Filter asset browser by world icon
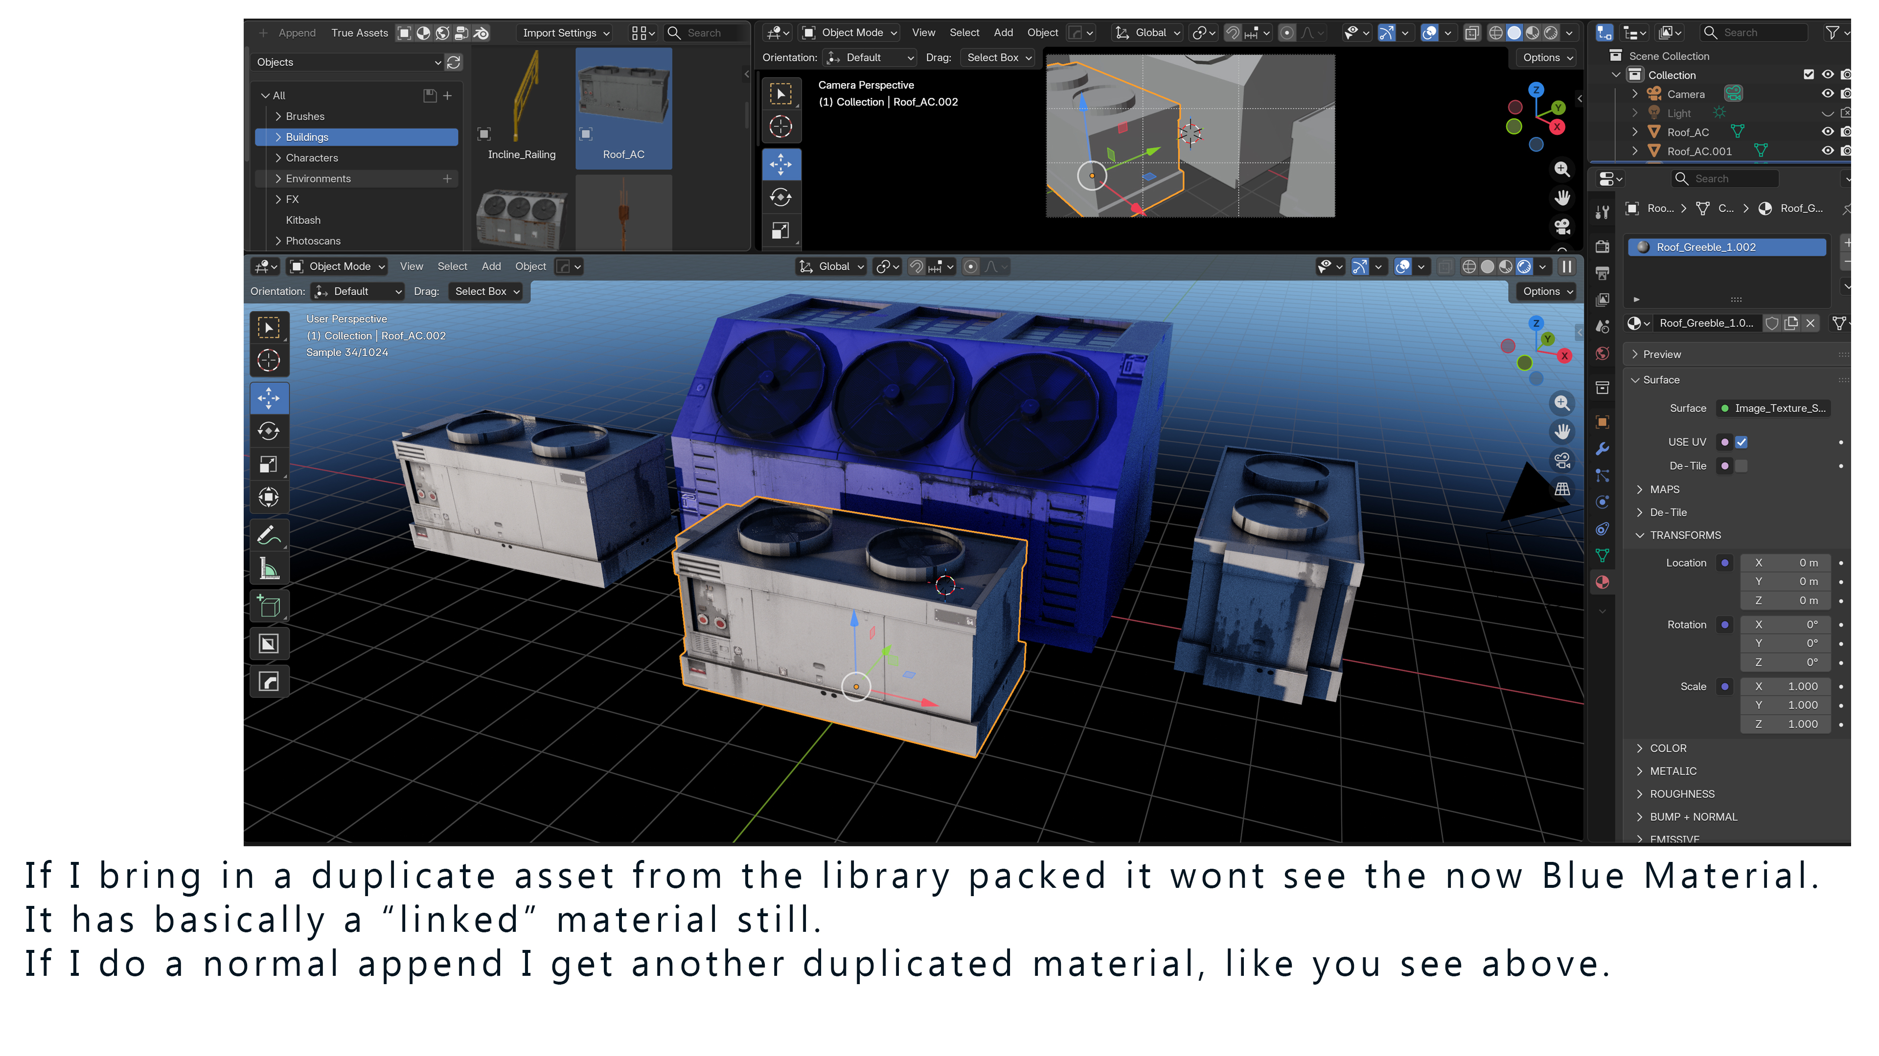1879x1056 pixels. [x=442, y=33]
